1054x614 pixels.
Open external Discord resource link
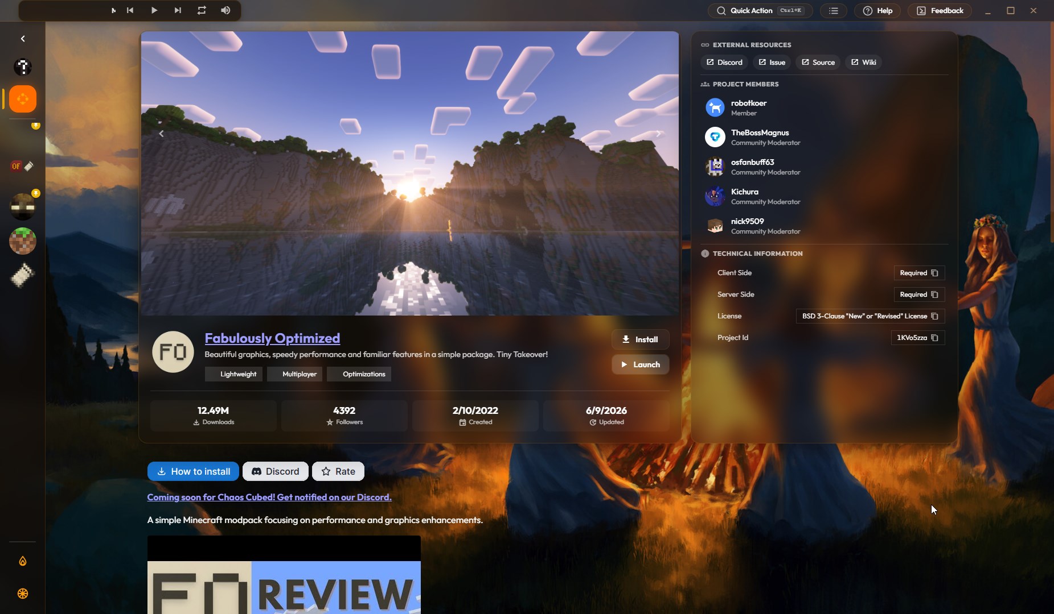(724, 63)
